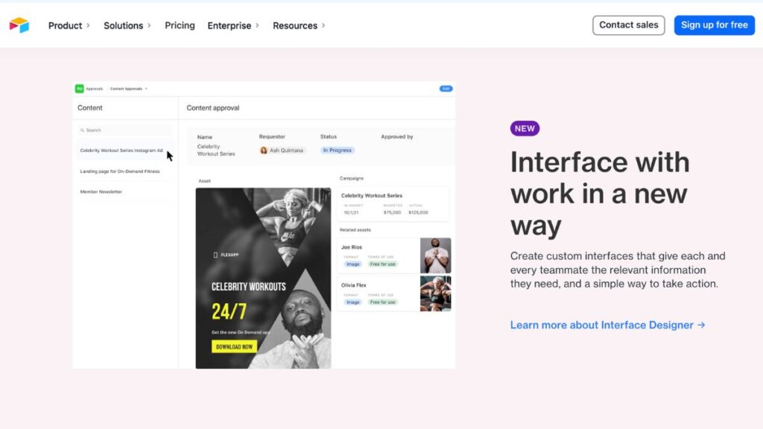
Task: Click the Celebrity Workouts 24/7 asset image
Action: coord(263,278)
